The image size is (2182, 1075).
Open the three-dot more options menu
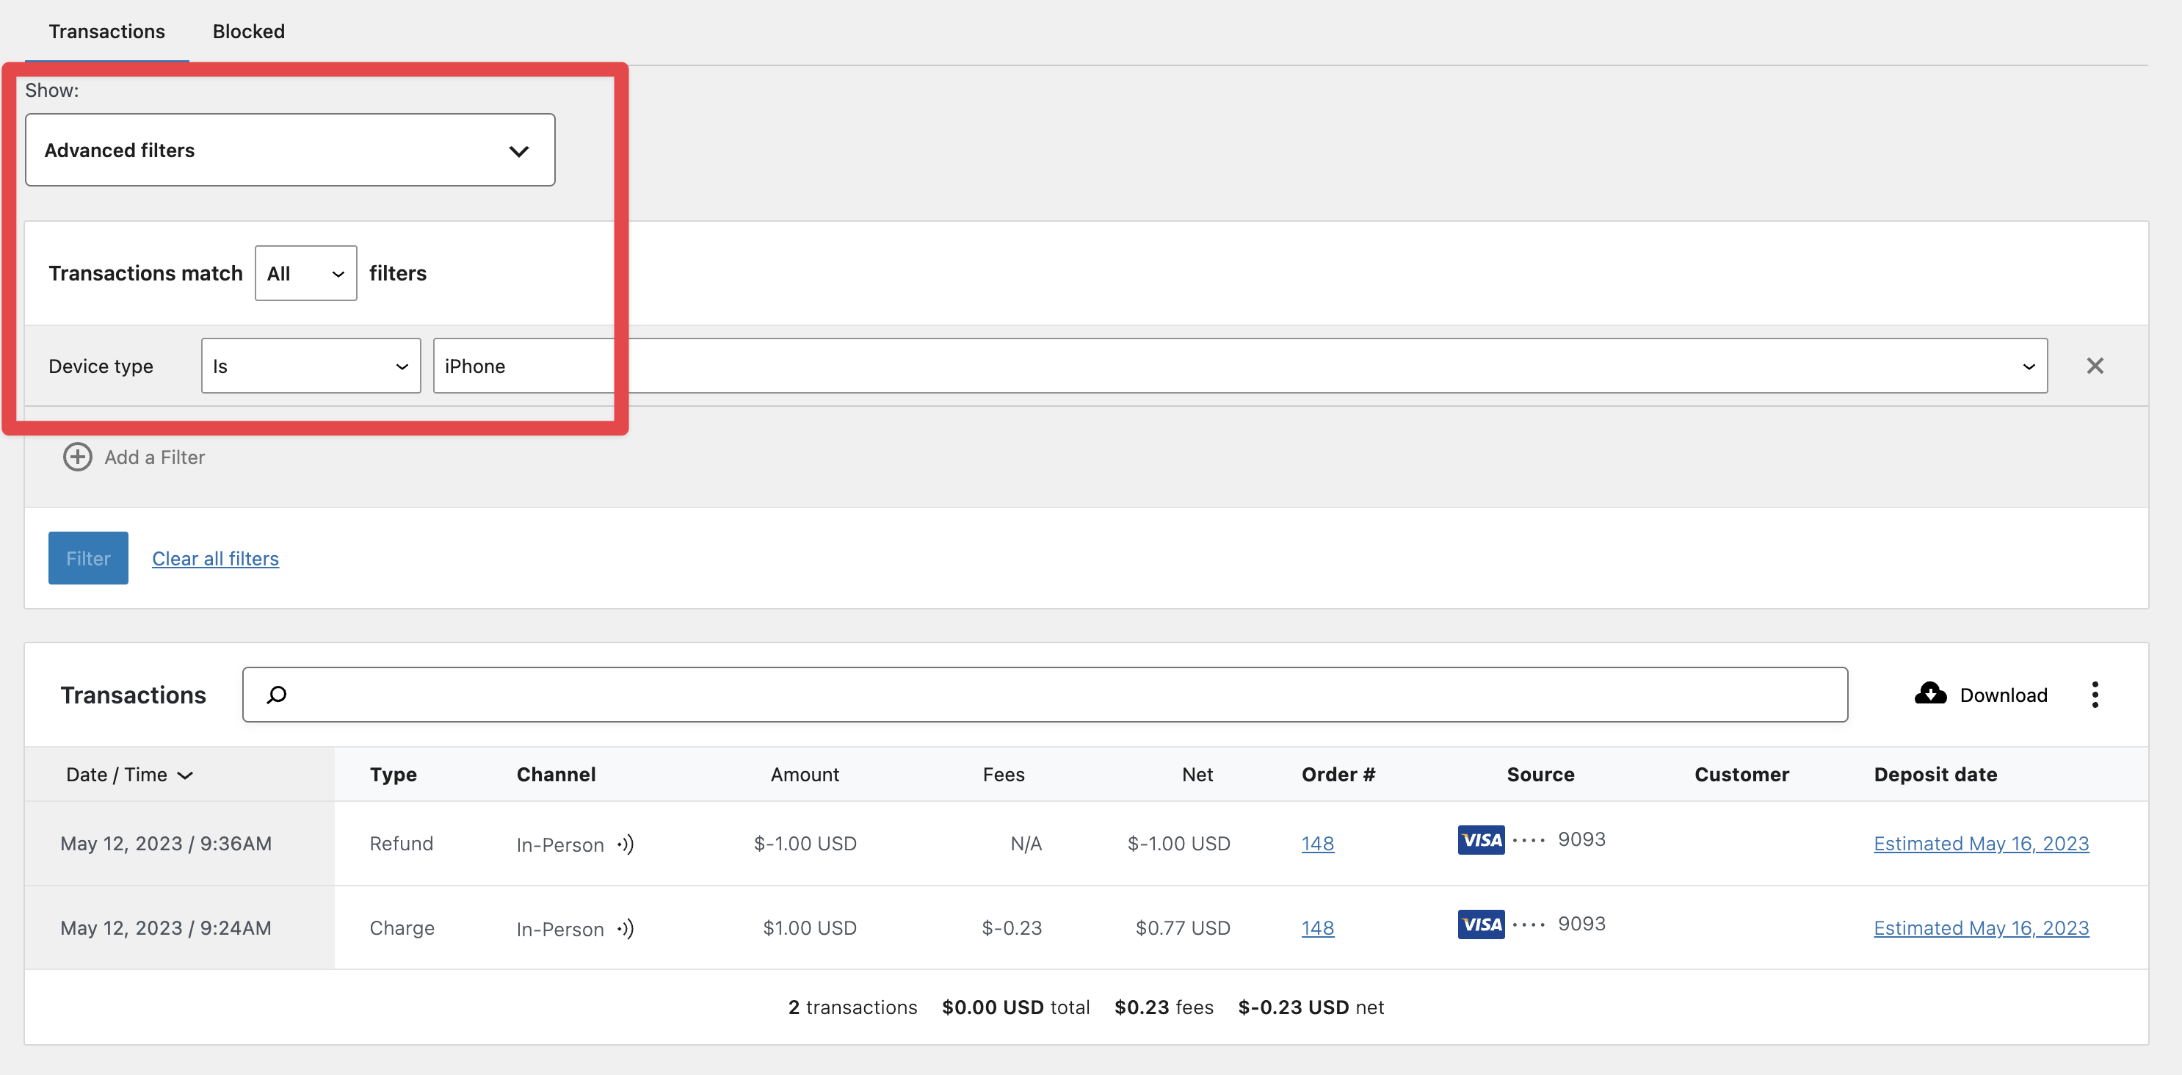[2094, 695]
